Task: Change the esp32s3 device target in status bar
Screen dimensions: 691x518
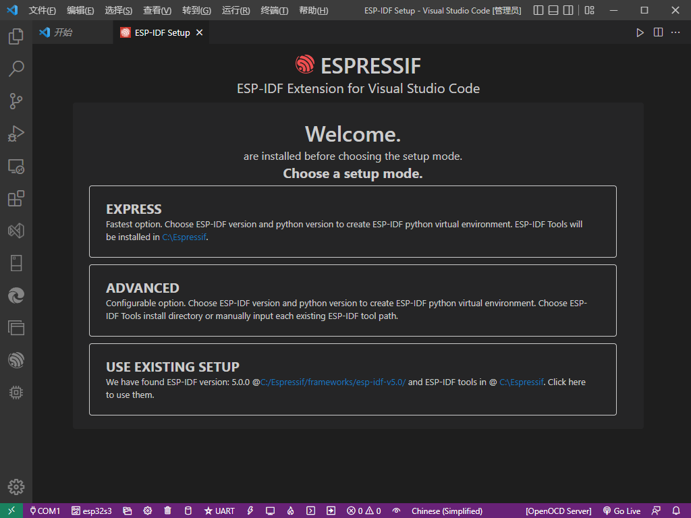Action: [92, 511]
